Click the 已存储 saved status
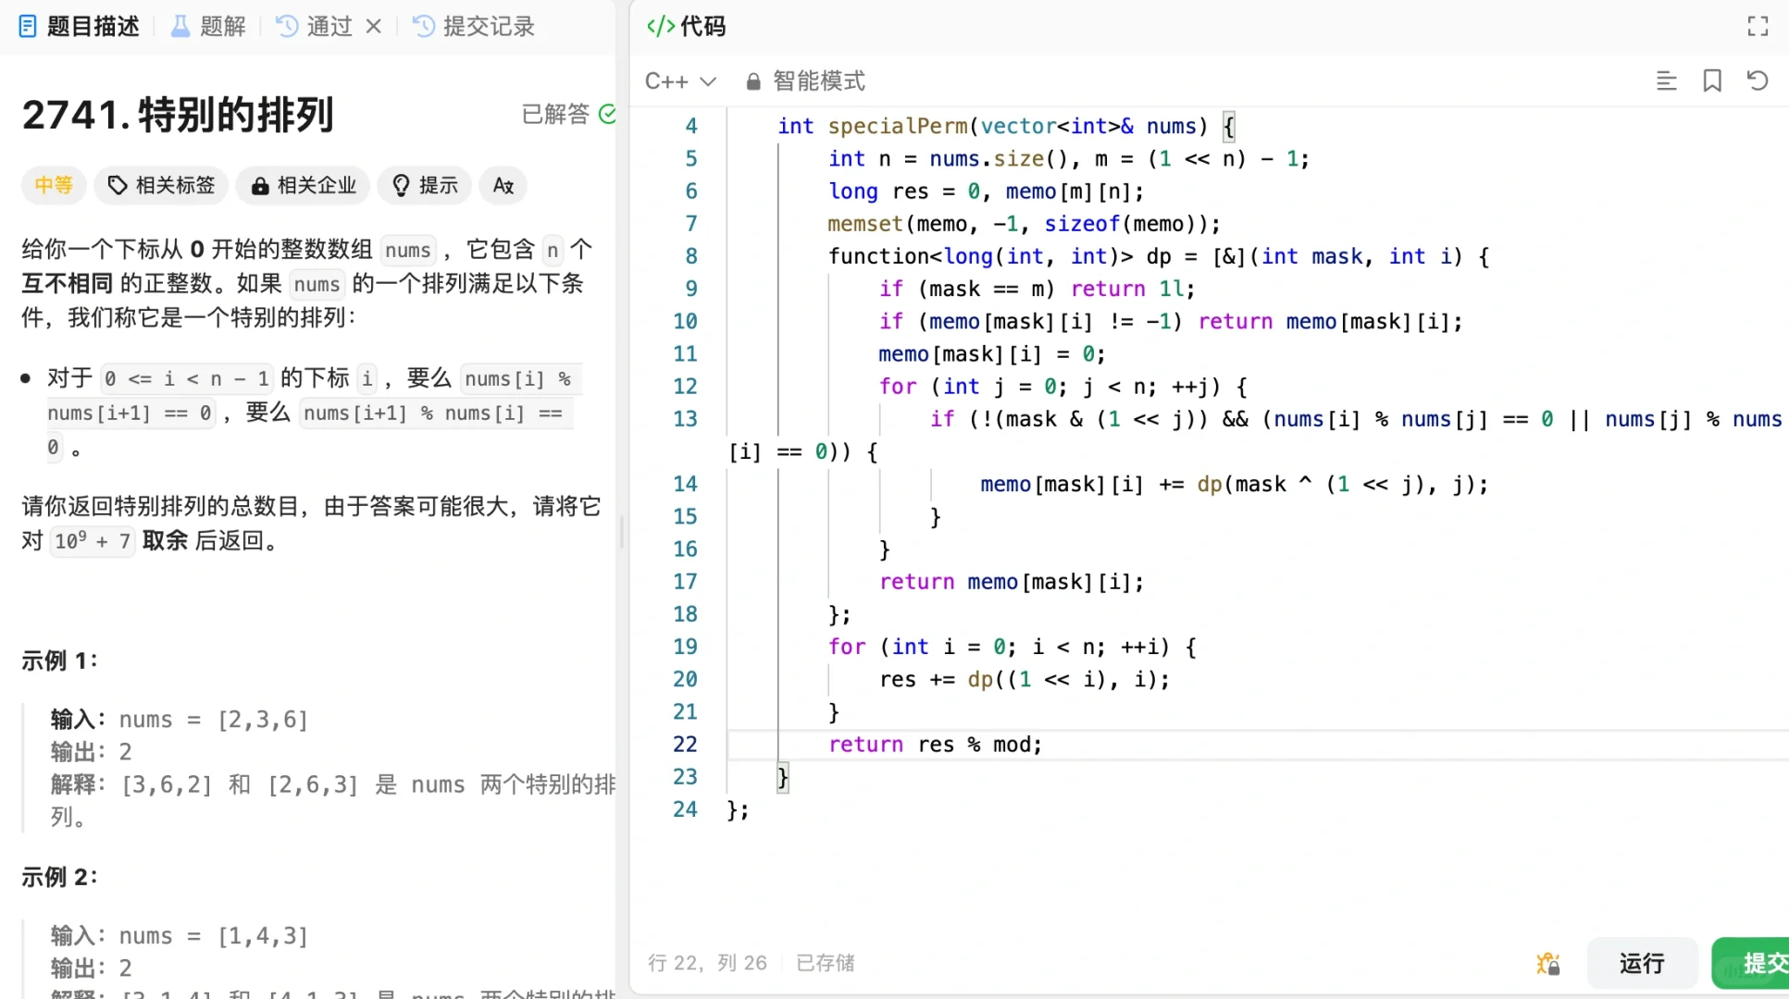1789x999 pixels. (x=826, y=963)
